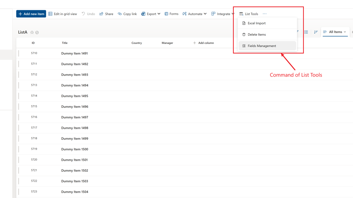Choose Excel Import from List Tools menu

coord(256,23)
